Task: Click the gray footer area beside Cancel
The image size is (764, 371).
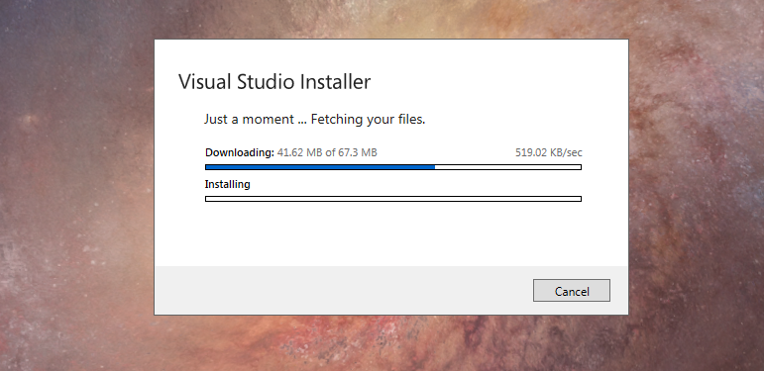Action: tap(341, 290)
